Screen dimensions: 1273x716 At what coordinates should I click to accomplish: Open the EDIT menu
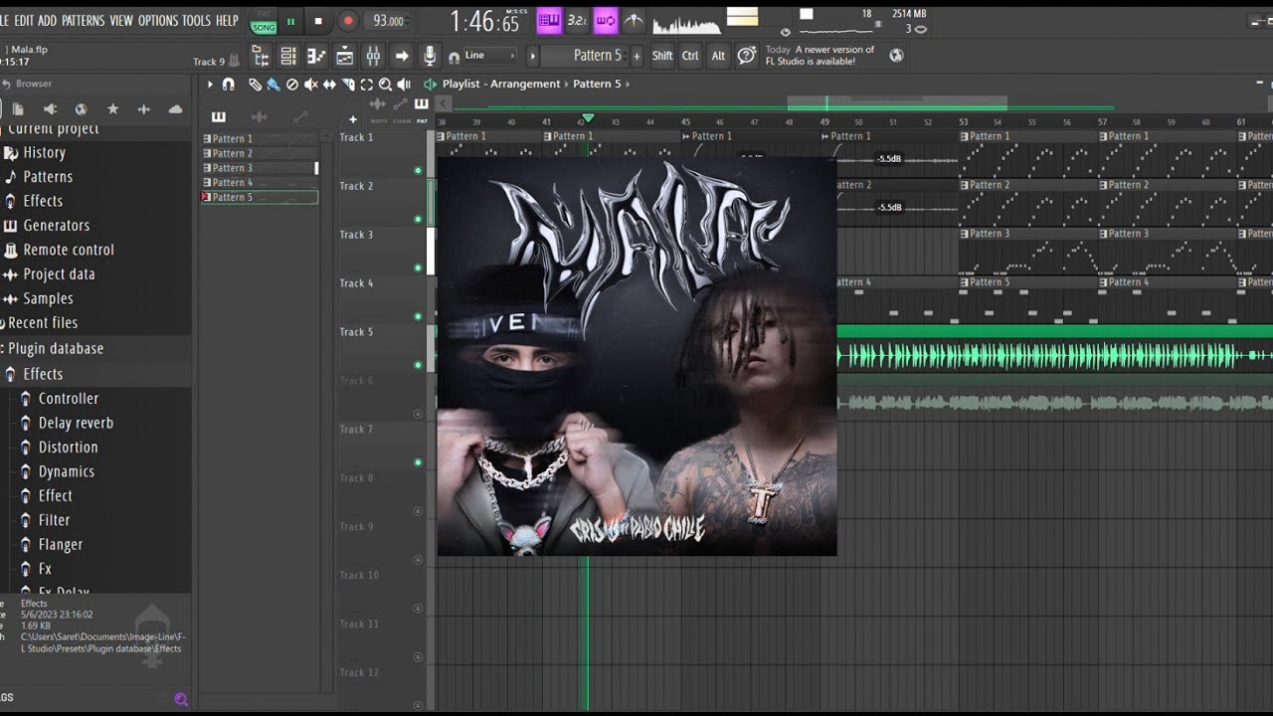point(24,20)
